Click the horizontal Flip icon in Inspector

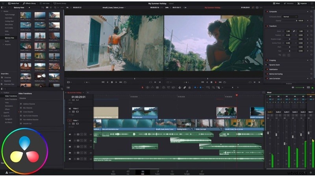click(284, 55)
